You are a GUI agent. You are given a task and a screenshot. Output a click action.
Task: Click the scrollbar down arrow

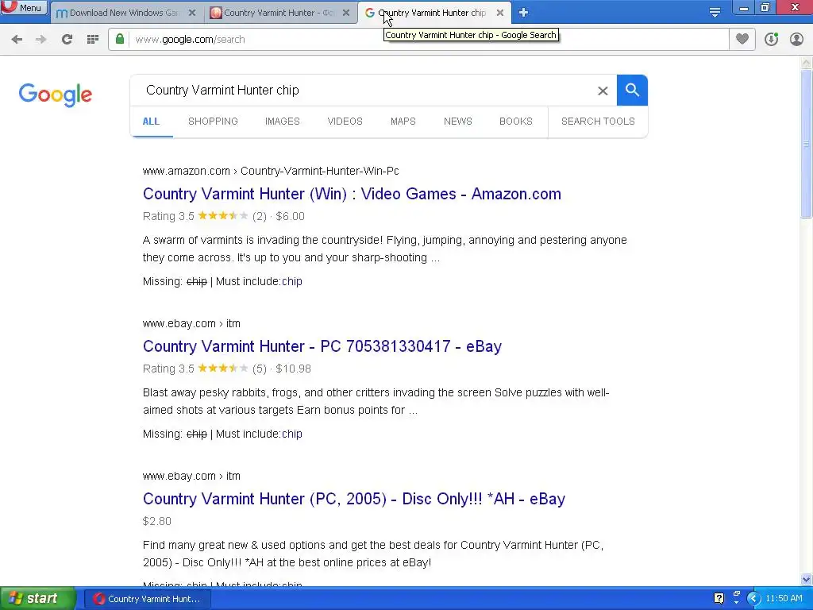tap(807, 579)
